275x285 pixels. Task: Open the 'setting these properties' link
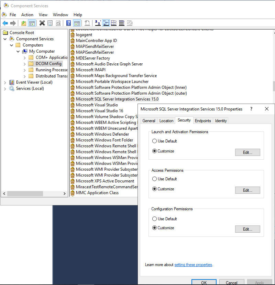pyautogui.click(x=193, y=265)
